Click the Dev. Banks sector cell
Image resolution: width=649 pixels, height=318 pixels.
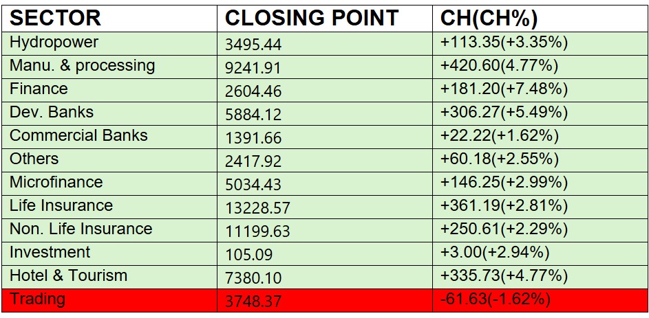click(52, 113)
